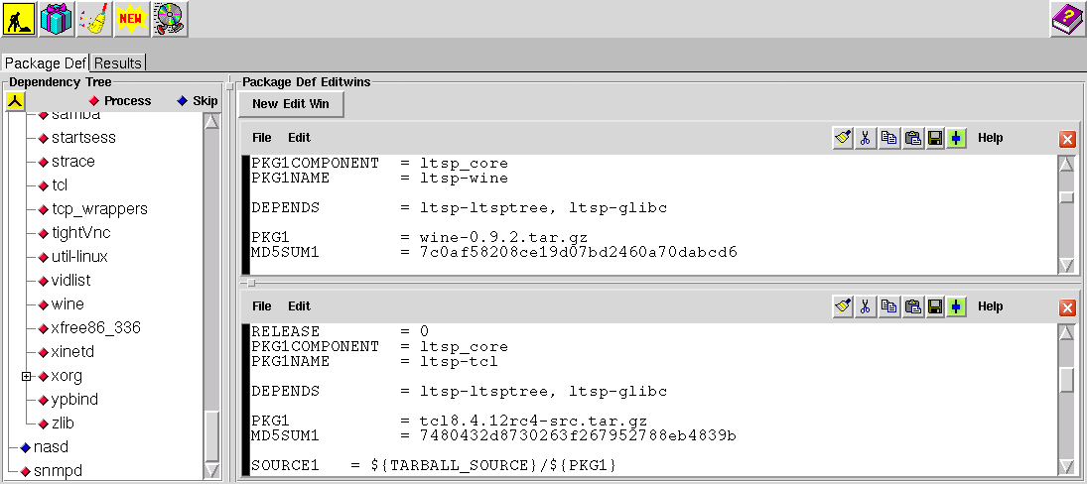Click the paste clipboard icon in top editor
The height and width of the screenshot is (484, 1087).
911,139
